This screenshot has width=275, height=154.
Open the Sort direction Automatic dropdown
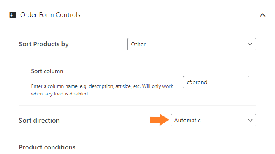(213, 120)
